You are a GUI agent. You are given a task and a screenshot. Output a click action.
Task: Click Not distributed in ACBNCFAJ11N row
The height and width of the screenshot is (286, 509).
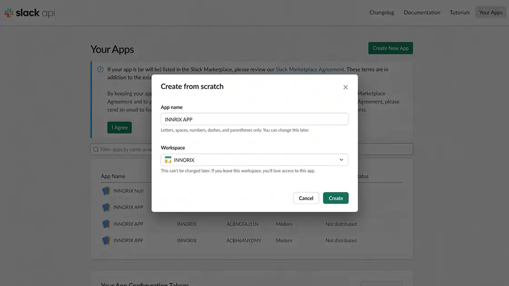coord(341,224)
